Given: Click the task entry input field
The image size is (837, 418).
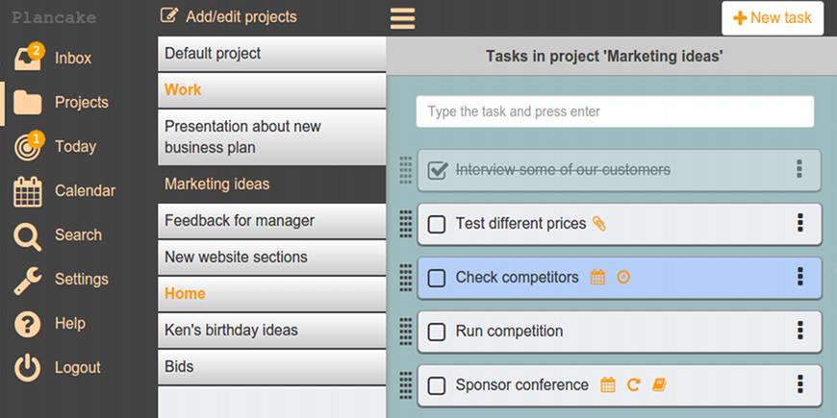Looking at the screenshot, I should 615,111.
